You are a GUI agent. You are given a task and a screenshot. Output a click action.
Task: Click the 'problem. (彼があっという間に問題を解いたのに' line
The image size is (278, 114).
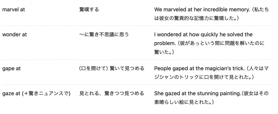[209, 43]
